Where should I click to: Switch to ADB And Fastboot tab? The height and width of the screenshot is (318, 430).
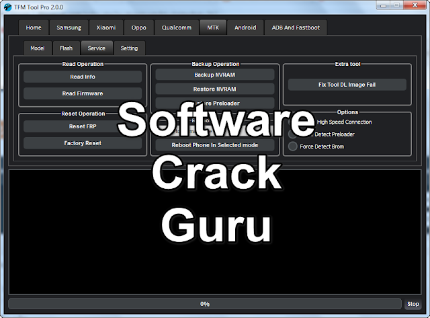point(296,28)
